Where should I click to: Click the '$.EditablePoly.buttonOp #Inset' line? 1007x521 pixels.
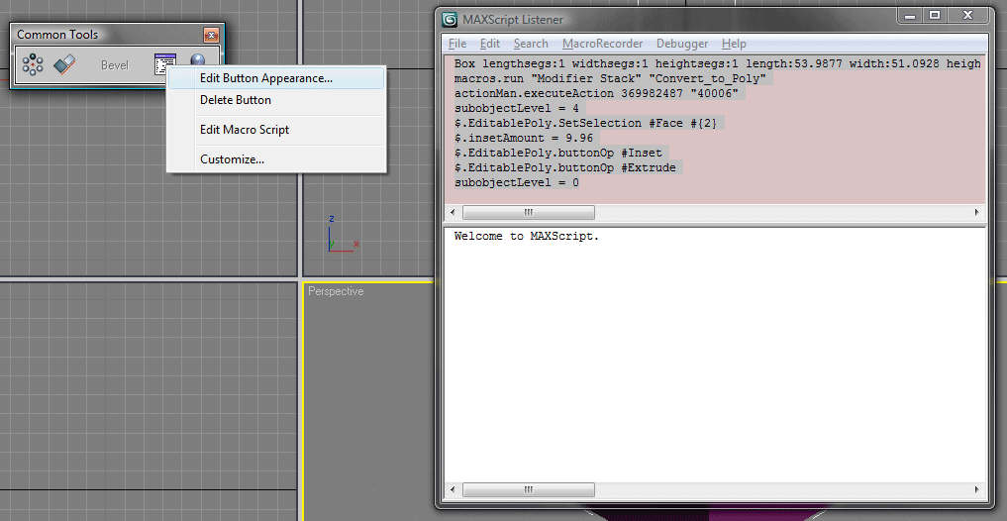click(558, 153)
